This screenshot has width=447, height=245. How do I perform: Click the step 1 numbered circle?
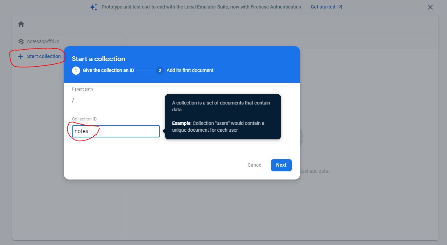pyautogui.click(x=76, y=70)
